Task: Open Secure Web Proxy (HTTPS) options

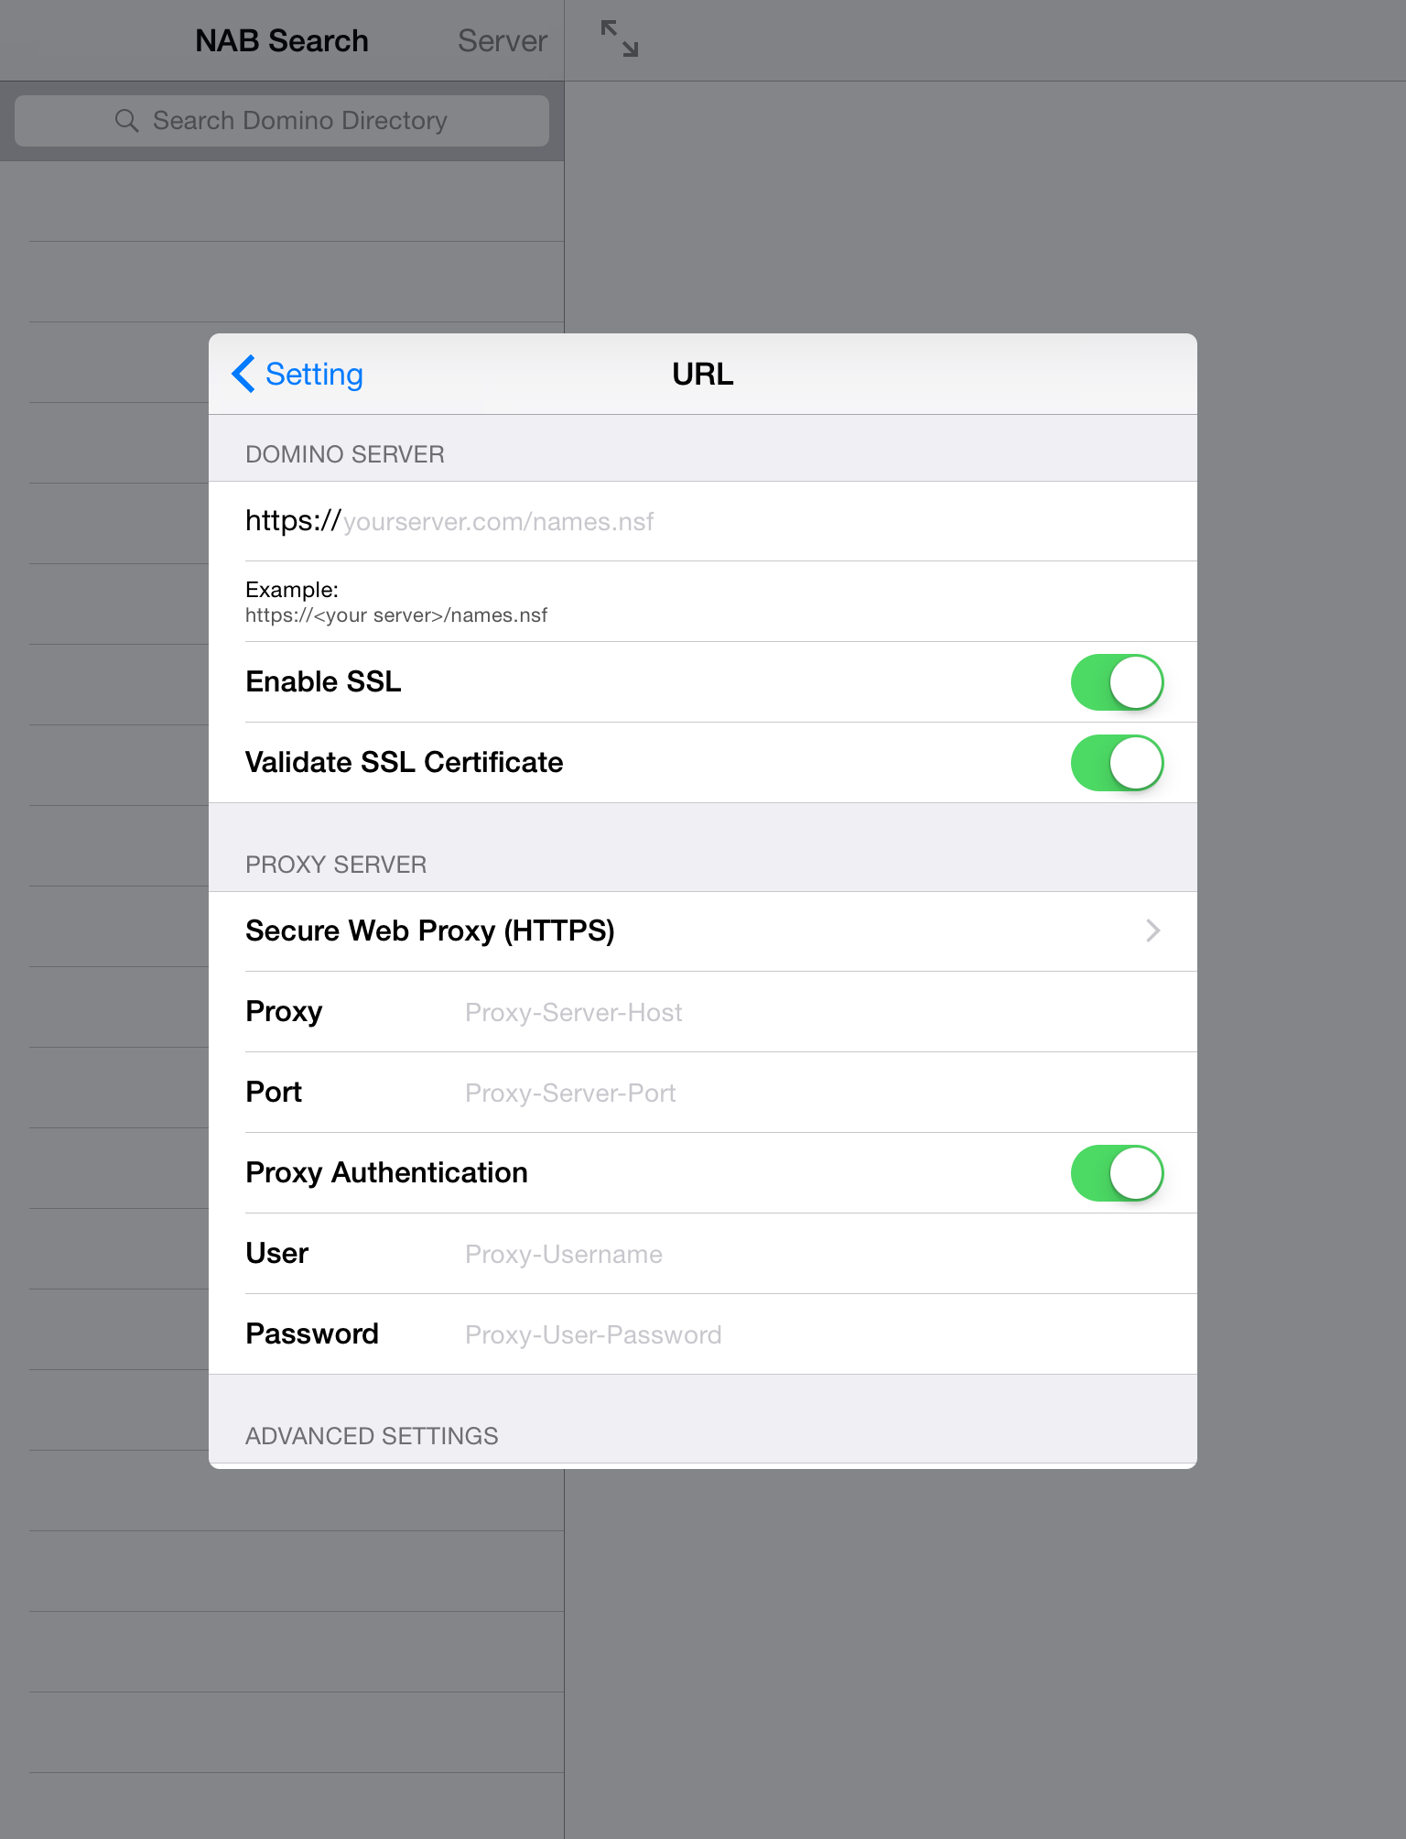Action: (703, 931)
